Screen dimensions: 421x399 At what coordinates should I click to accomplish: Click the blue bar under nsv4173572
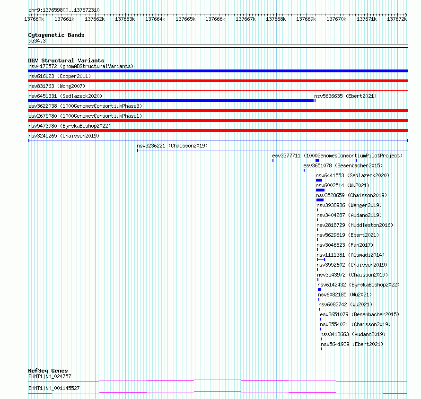(218, 71)
